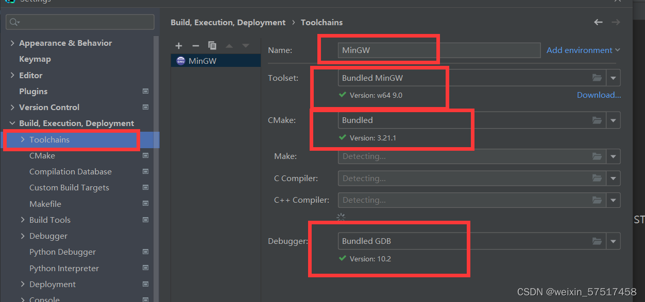Select MinGW toolchain in list
Viewport: 645px width, 302px height.
tap(216, 61)
